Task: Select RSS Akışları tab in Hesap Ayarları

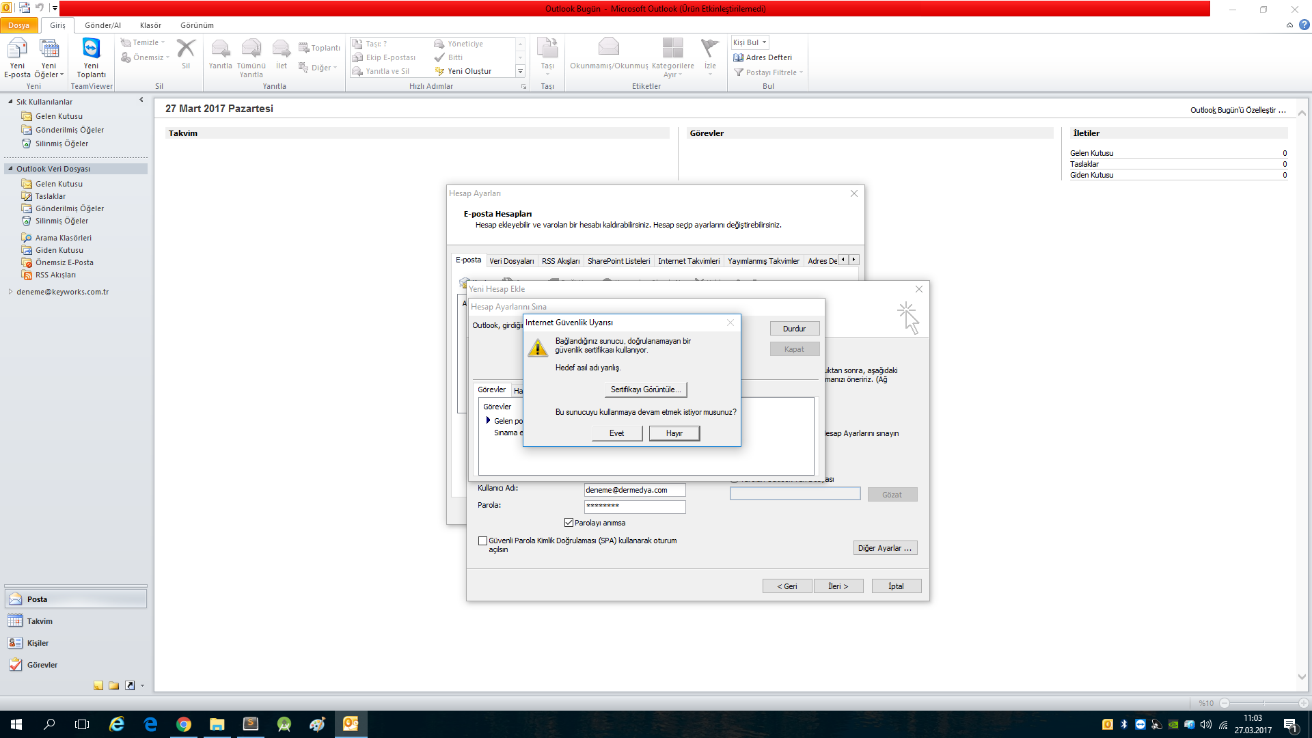Action: click(x=560, y=261)
